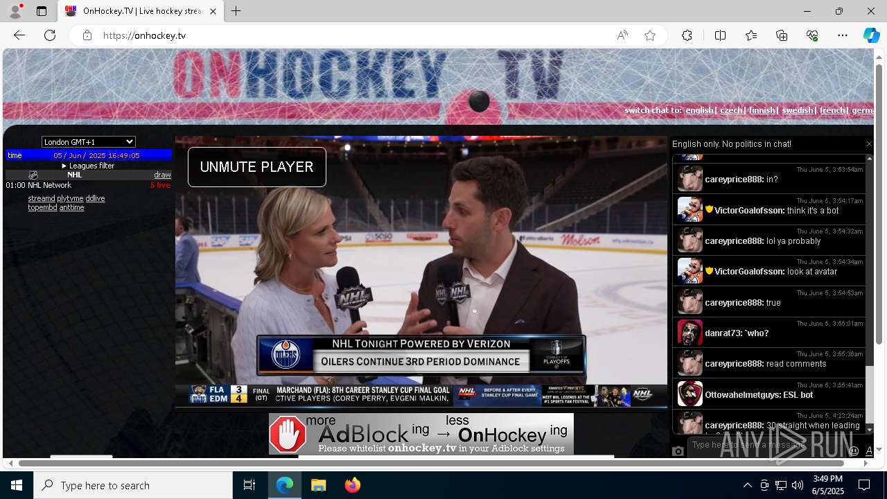Open the Settings and more menu
The width and height of the screenshot is (887, 499).
(x=843, y=35)
